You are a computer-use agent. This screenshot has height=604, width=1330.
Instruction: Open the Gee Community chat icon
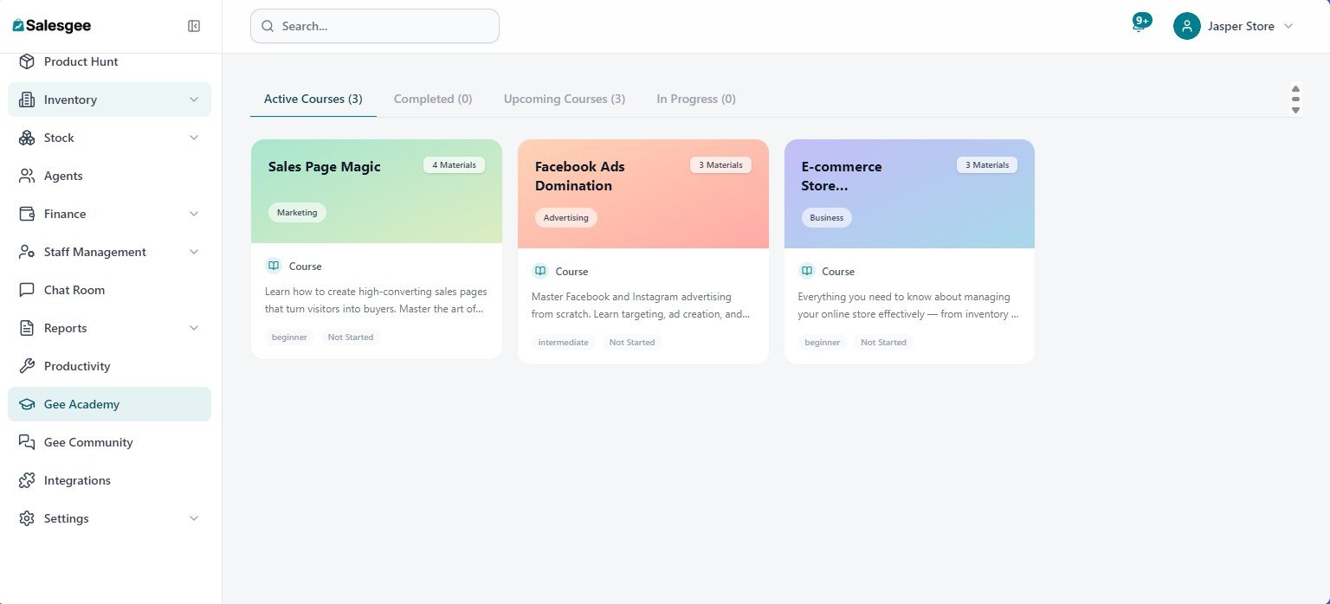[x=27, y=442]
